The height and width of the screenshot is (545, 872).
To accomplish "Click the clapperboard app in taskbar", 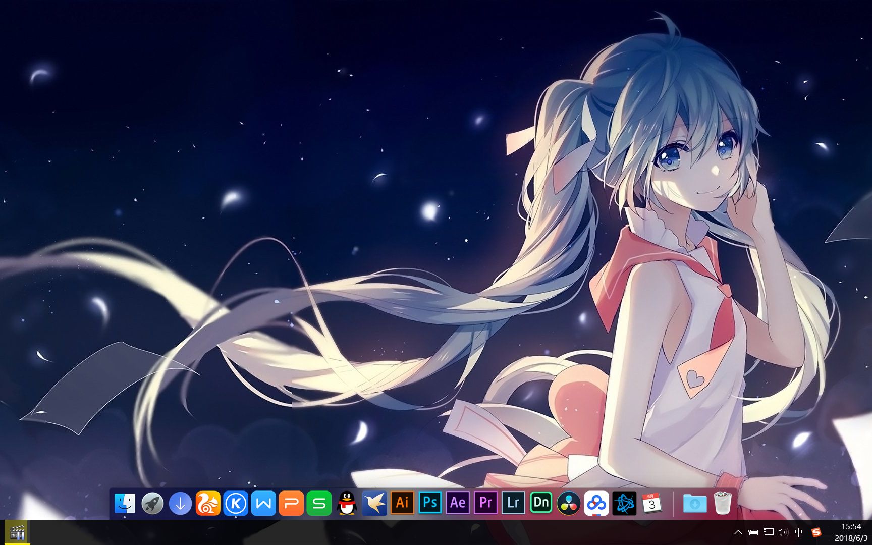I will pos(17,532).
